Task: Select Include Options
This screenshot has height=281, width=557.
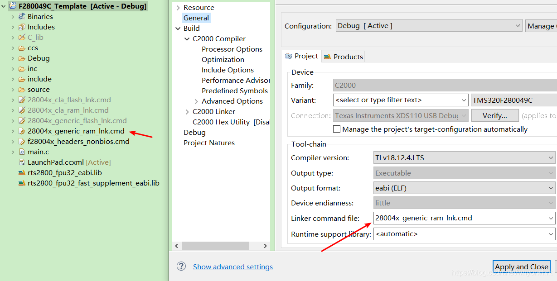Action: point(228,70)
